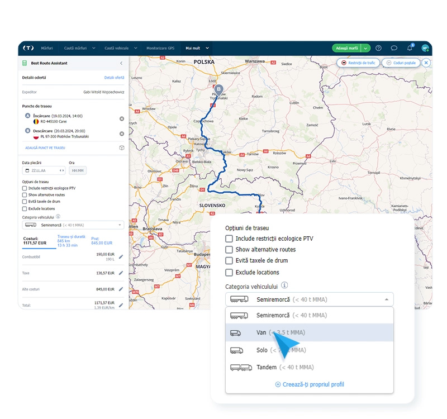Click the cube icon beside Adaugă punct pe traseu
This screenshot has height=419, width=447.
tap(122, 147)
